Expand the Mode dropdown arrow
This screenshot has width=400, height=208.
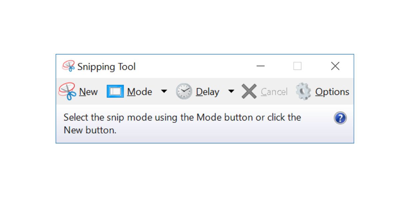point(164,92)
